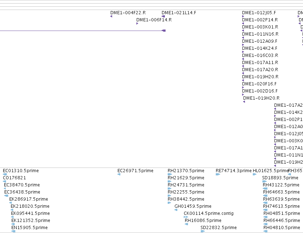303x233 pixels.
Task: Click the blue glyph under EC26971.5prime
Action: tap(119, 174)
